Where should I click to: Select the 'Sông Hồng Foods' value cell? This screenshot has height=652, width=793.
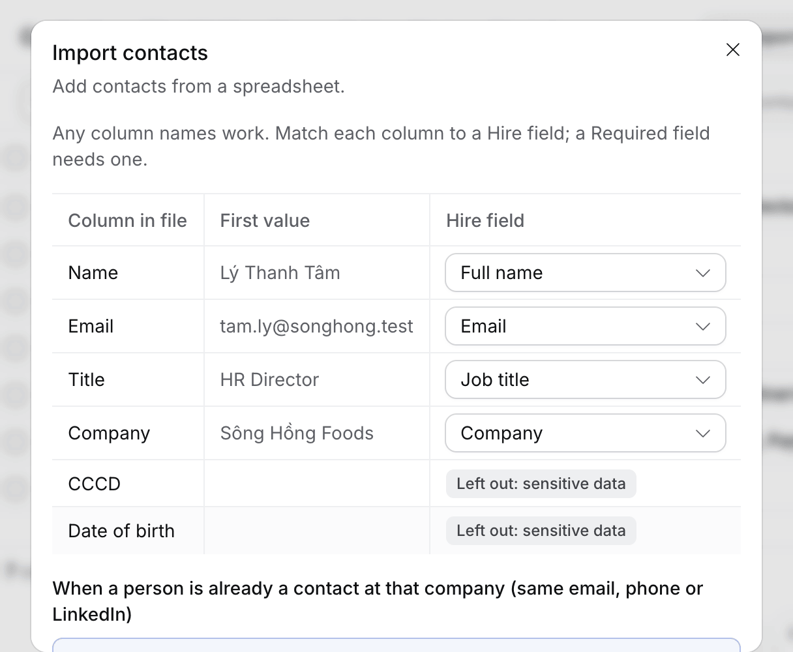click(317, 433)
